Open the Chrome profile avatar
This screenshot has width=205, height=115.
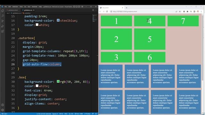pos(198,11)
